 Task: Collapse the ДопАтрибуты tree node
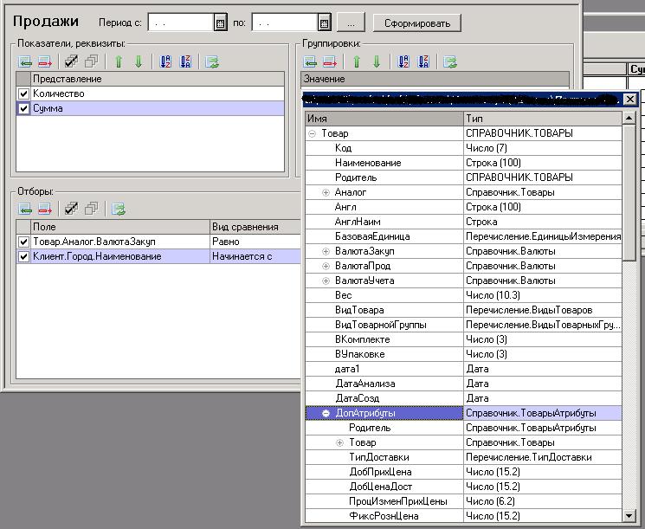click(326, 414)
